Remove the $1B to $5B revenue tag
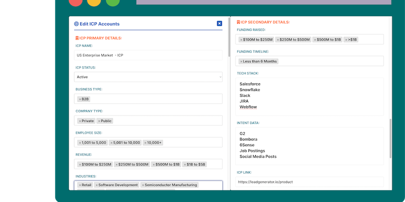 (184, 165)
